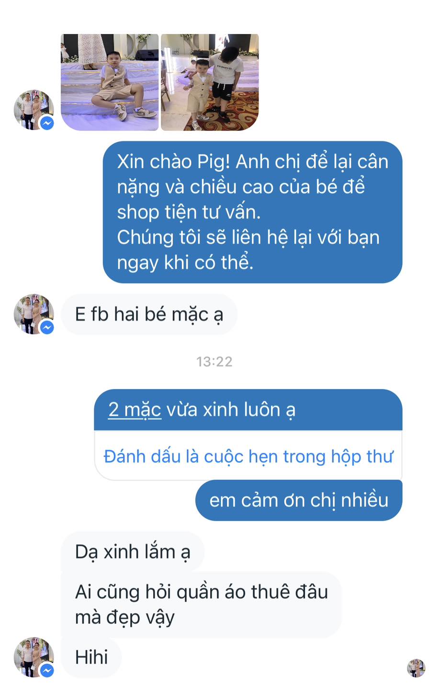Tap the avatar next to the 'Hihi' message

pyautogui.click(x=33, y=657)
